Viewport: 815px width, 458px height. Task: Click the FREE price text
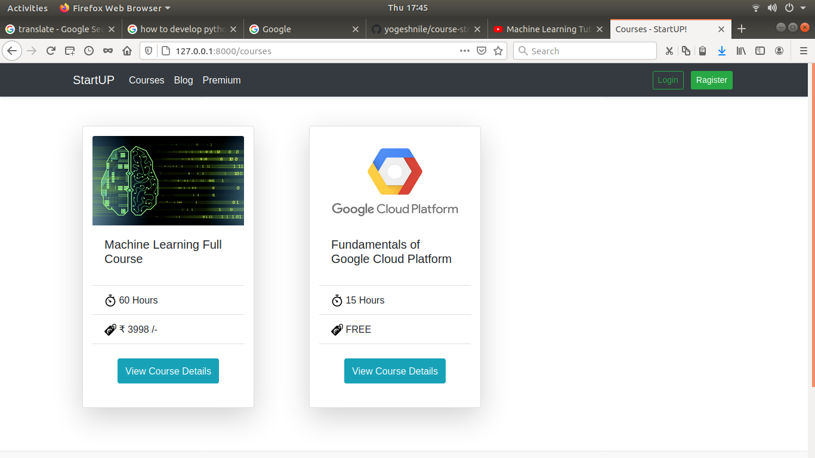coord(359,329)
